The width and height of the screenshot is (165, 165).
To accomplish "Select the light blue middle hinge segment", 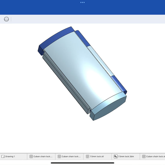I will point(101,61).
